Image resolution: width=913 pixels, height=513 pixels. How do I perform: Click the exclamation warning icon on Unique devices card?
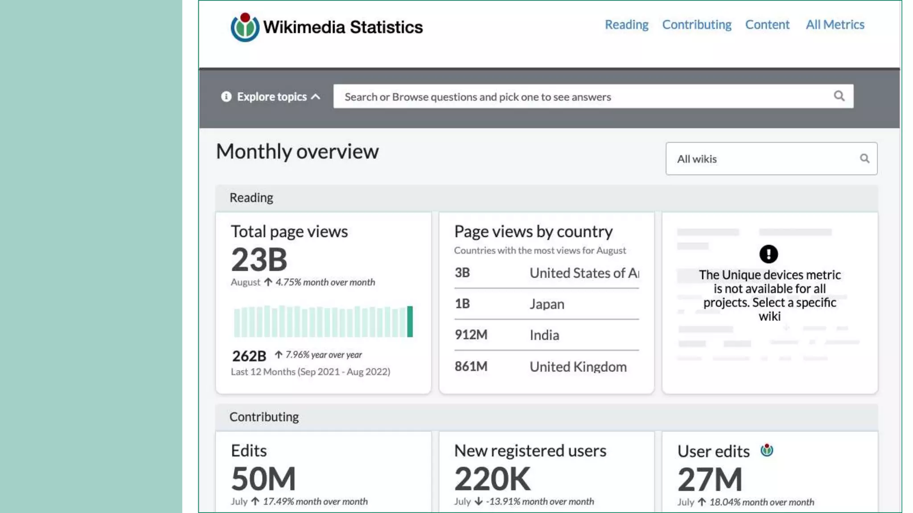pyautogui.click(x=769, y=254)
